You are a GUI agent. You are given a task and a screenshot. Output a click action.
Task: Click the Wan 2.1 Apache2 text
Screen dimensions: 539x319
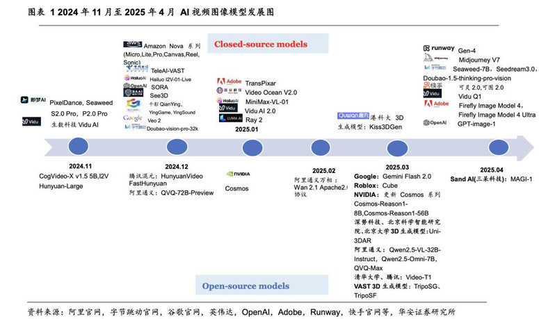pyautogui.click(x=321, y=188)
